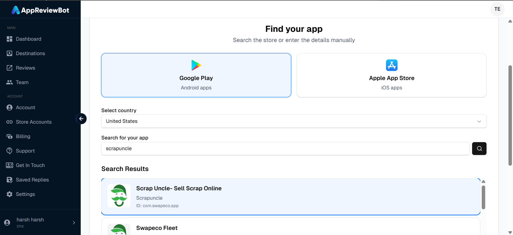Click the page scrollbar down arrow
Screen dimensions: 513x235
(x=510, y=233)
